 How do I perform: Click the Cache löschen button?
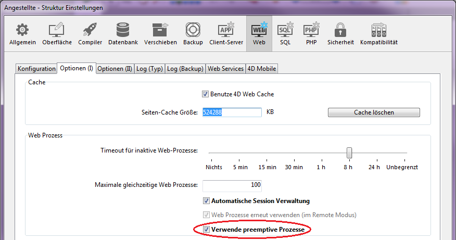coord(374,112)
